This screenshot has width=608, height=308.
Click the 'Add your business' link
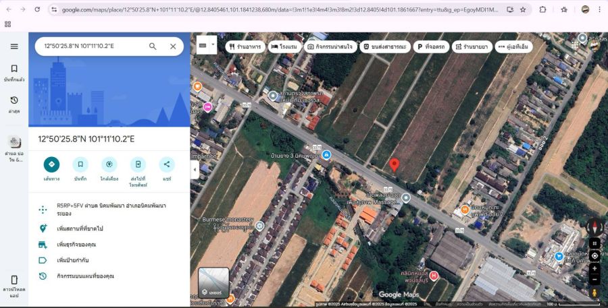pos(76,244)
